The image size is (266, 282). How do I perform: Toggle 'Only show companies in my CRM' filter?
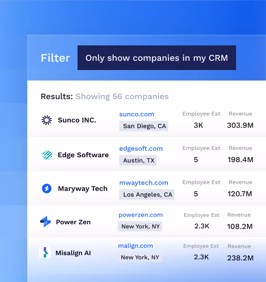tap(157, 58)
